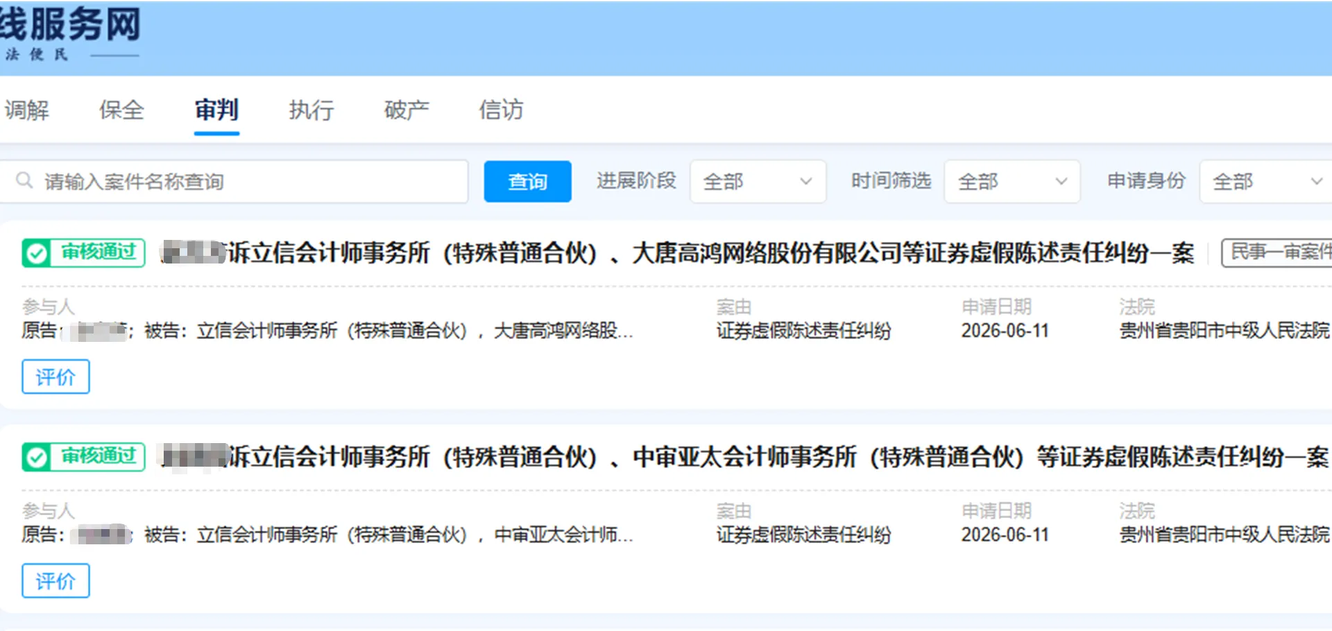Click the 审核通过 check icon on 大唐高鸿 case
Viewport: 1332px width, 631px height.
pyautogui.click(x=36, y=253)
